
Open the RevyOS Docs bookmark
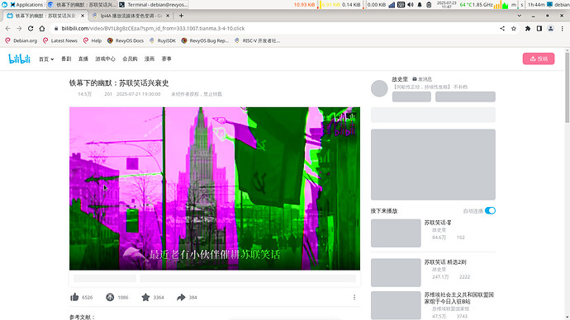click(x=126, y=40)
